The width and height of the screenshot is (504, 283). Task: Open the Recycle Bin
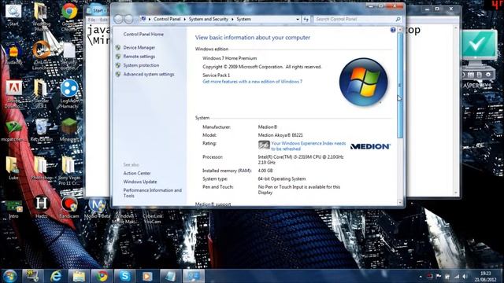(41, 130)
